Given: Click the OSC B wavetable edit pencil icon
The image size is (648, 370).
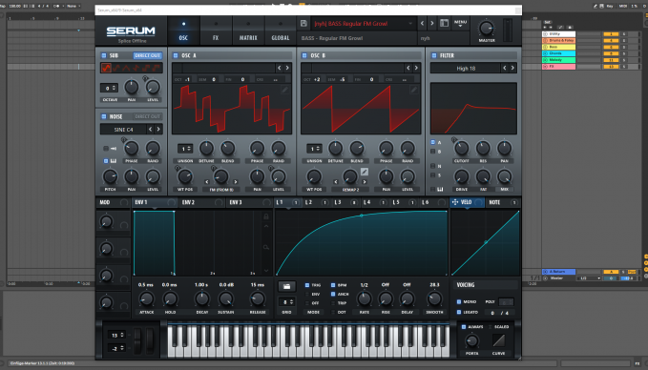Looking at the screenshot, I should pos(413,90).
